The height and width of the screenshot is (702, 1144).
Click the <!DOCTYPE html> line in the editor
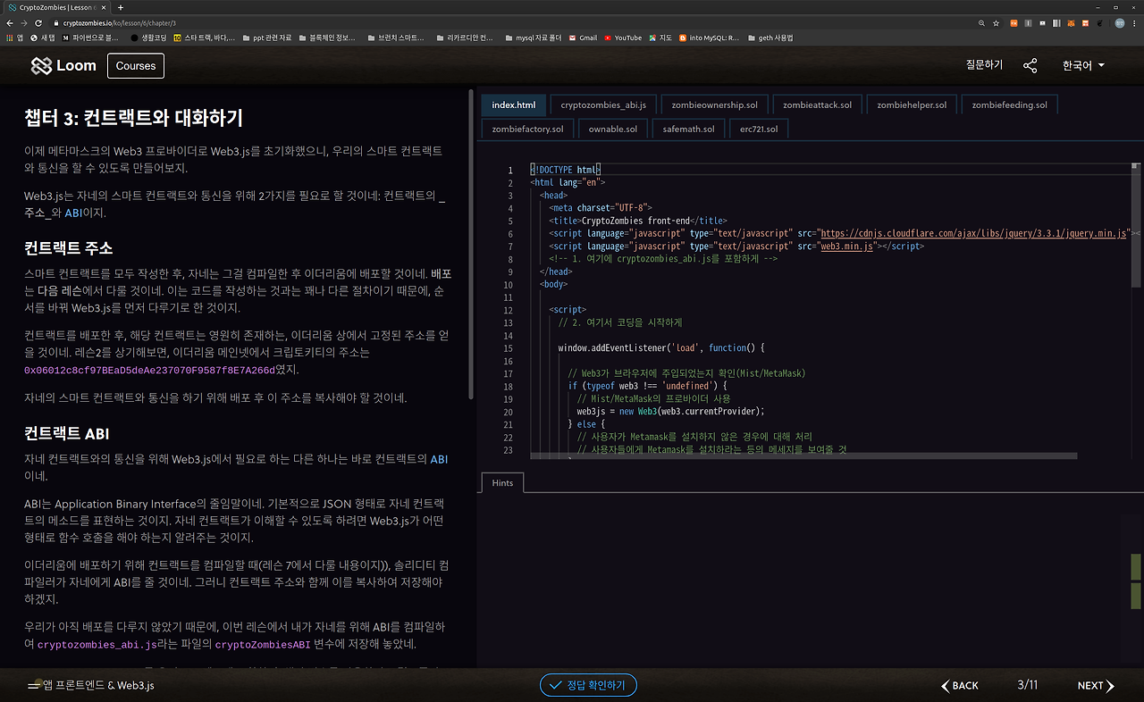click(566, 170)
